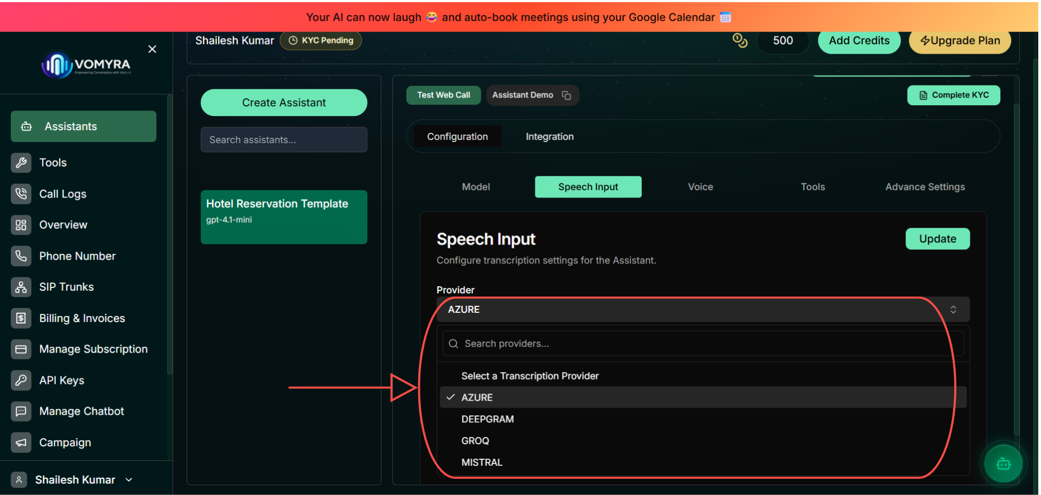The image size is (1041, 495).
Task: Open the Speech Input tab
Action: click(588, 187)
